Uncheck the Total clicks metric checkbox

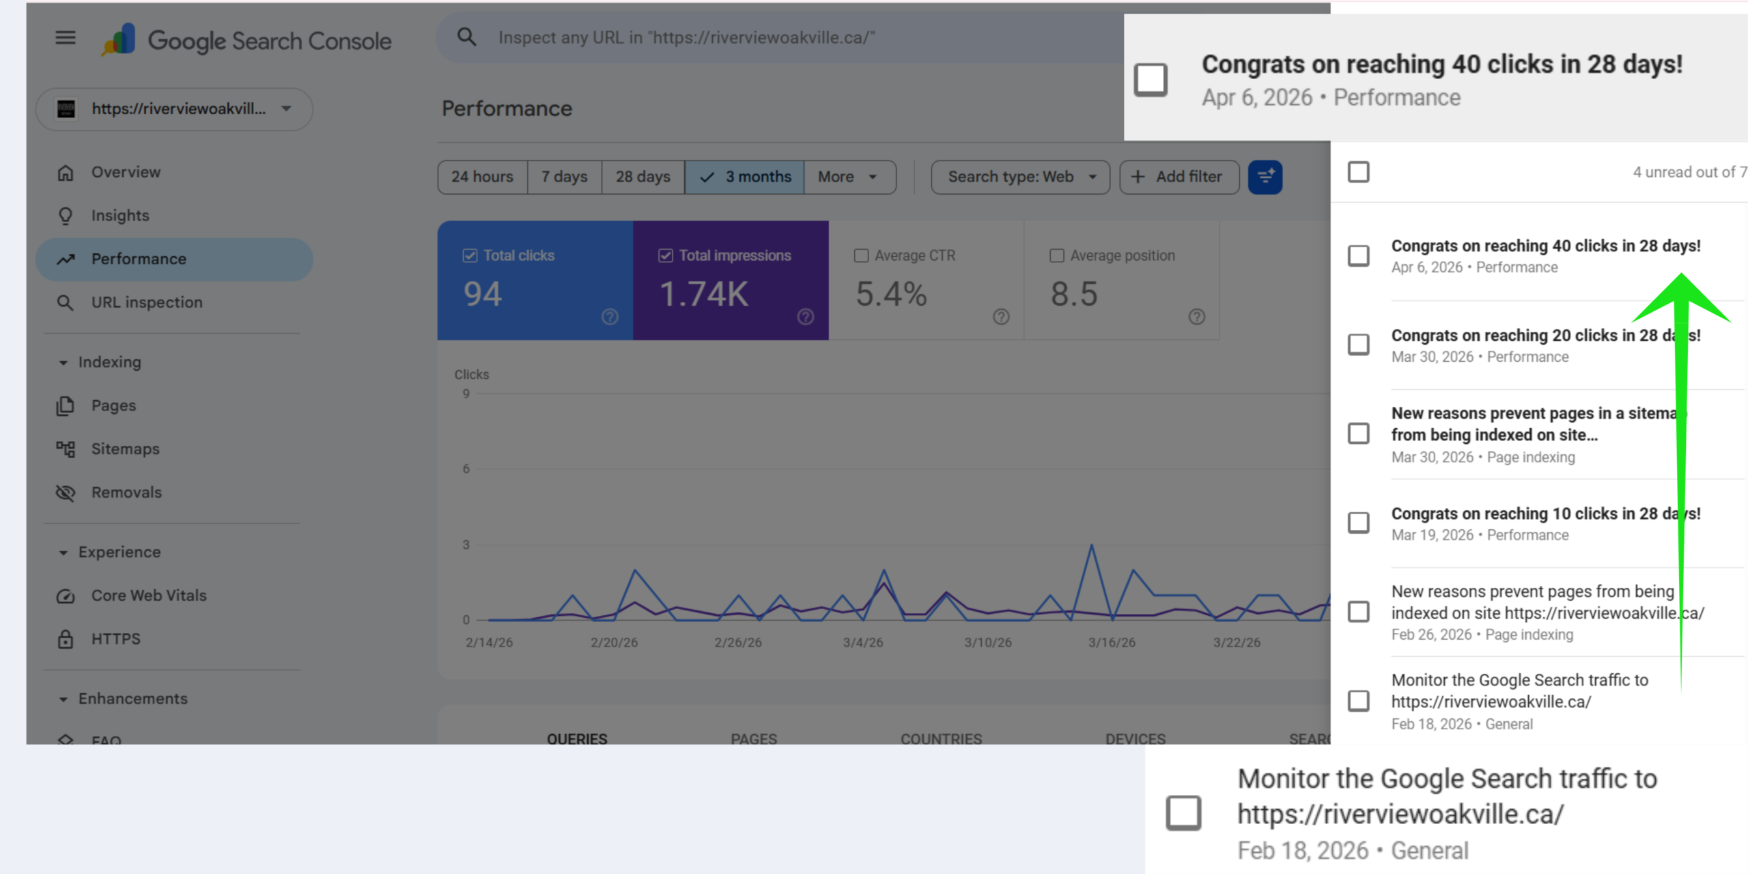tap(470, 256)
